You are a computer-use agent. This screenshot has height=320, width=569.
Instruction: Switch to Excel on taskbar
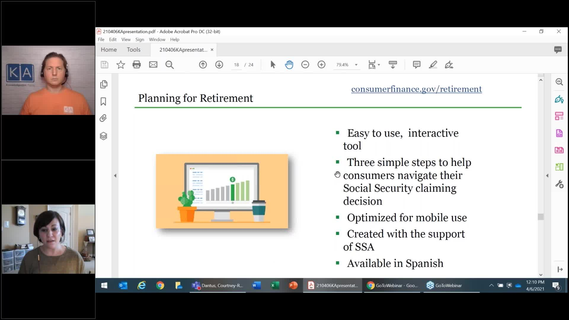click(275, 285)
